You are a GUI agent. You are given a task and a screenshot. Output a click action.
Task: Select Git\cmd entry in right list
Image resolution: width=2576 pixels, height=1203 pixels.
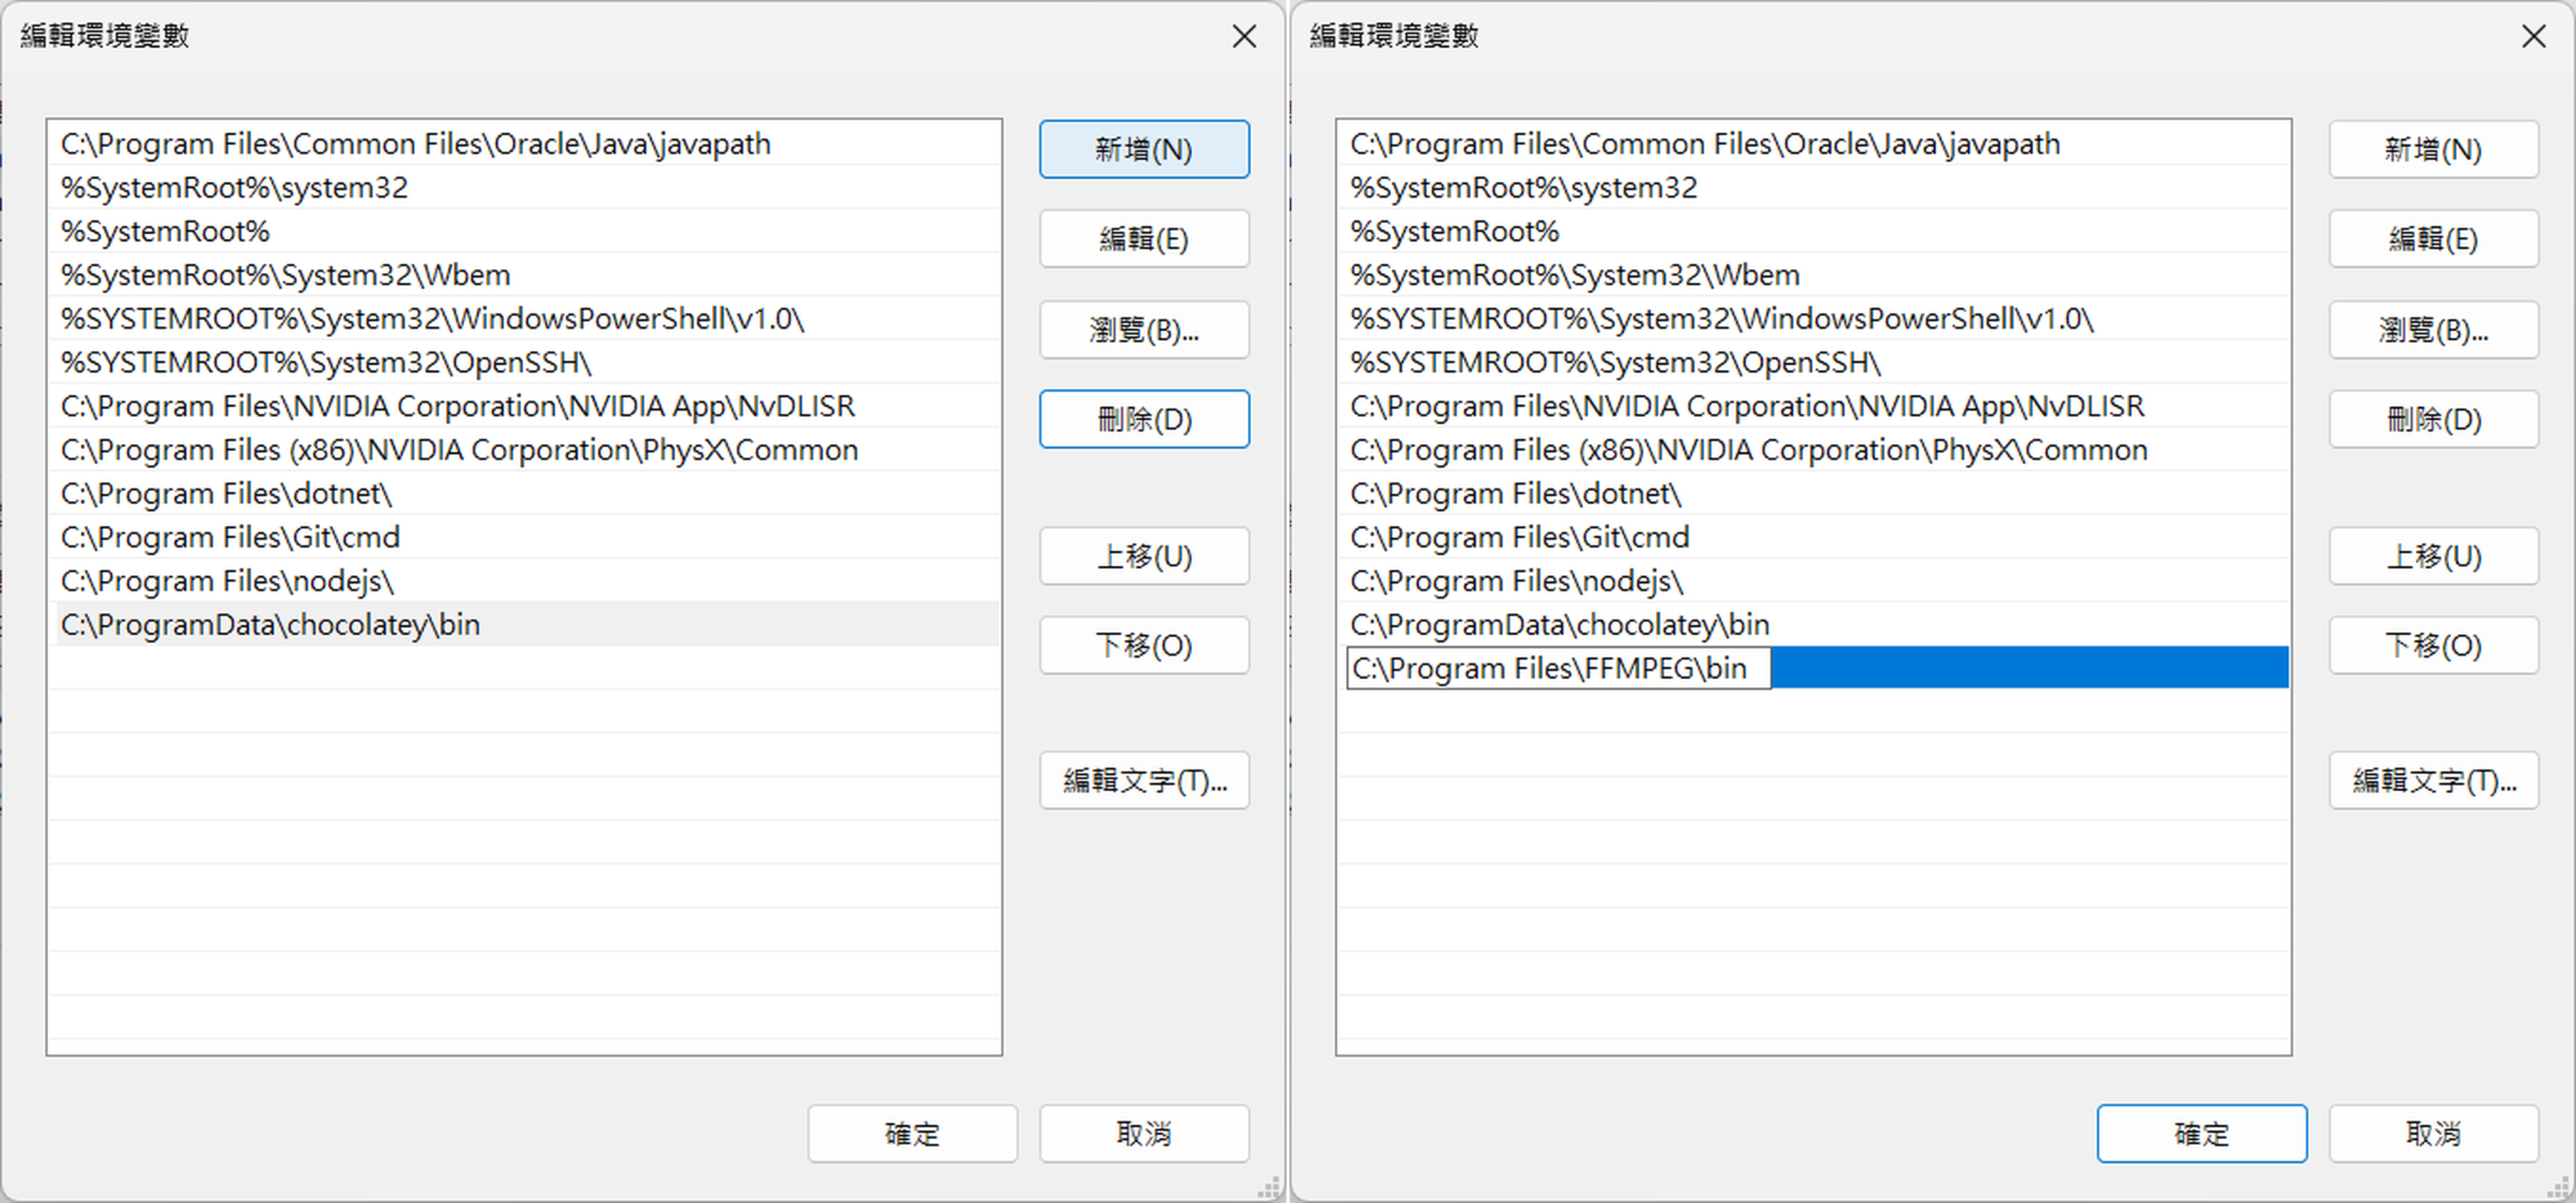[1518, 538]
